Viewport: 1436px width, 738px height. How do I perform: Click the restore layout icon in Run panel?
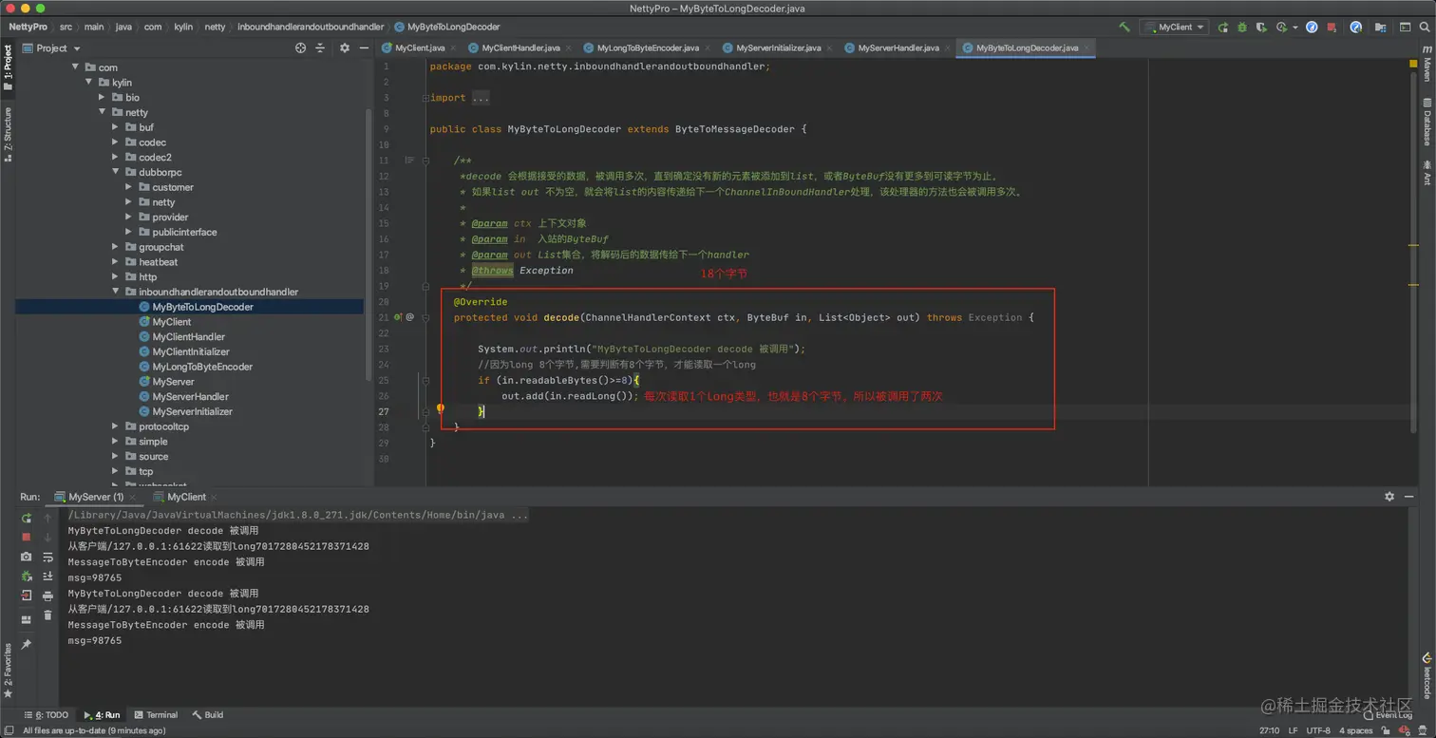(27, 619)
